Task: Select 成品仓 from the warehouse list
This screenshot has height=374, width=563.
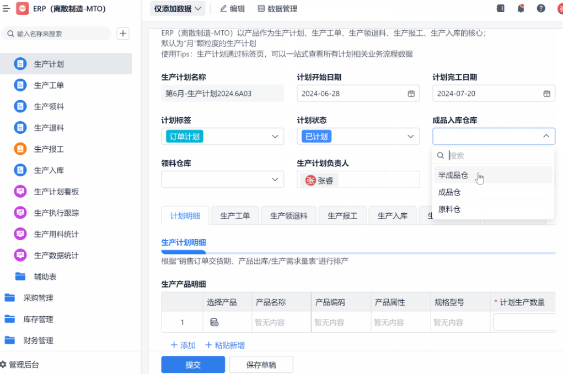Action: 493,192
